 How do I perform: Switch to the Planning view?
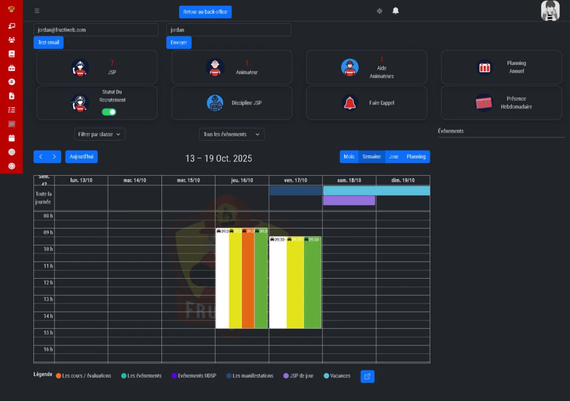pyautogui.click(x=416, y=156)
